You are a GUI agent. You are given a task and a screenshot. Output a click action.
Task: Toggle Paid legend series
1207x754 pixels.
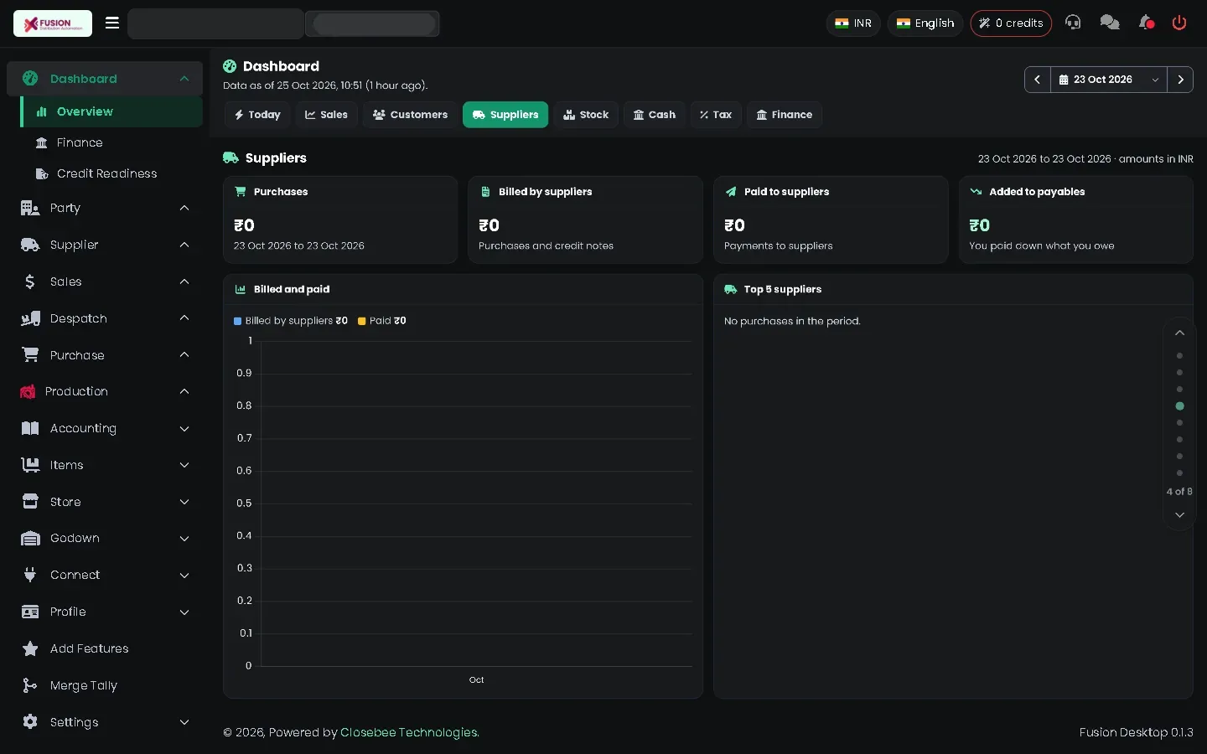(382, 321)
